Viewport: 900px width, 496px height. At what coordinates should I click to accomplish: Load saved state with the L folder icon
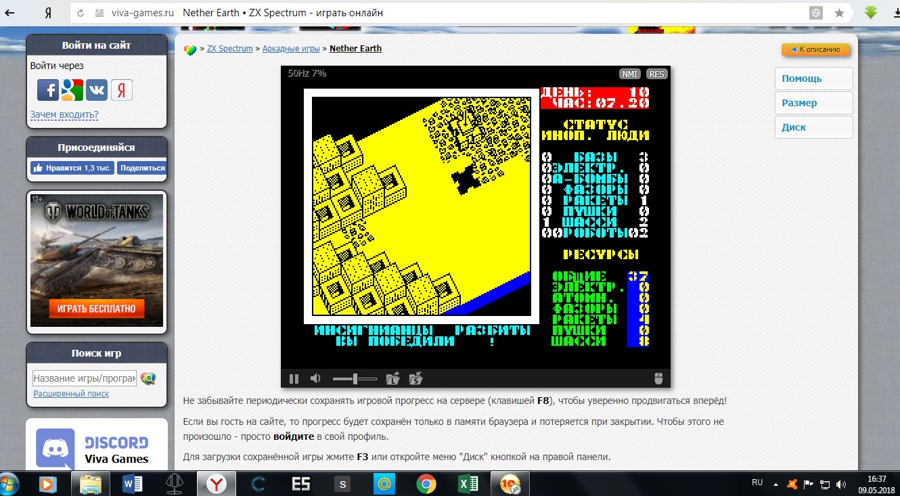(392, 378)
